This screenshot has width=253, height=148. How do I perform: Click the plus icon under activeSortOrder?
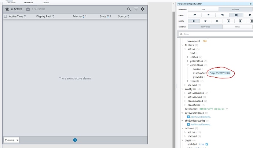pos(188,117)
